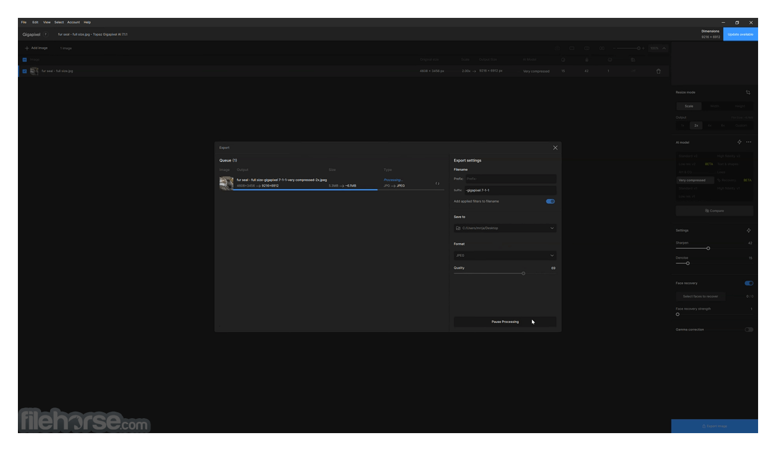Click the crop icon beside Resize mode
Viewport: 776px width, 451px height.
[x=748, y=92]
